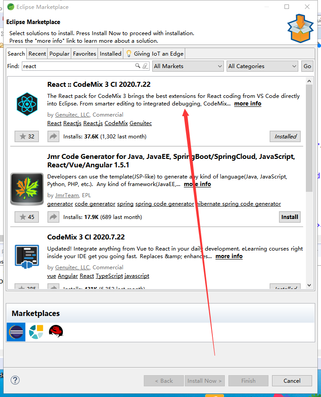Click the CodeMix 3 CI 2020.7.22 title
The image size is (321, 397).
coord(86,237)
